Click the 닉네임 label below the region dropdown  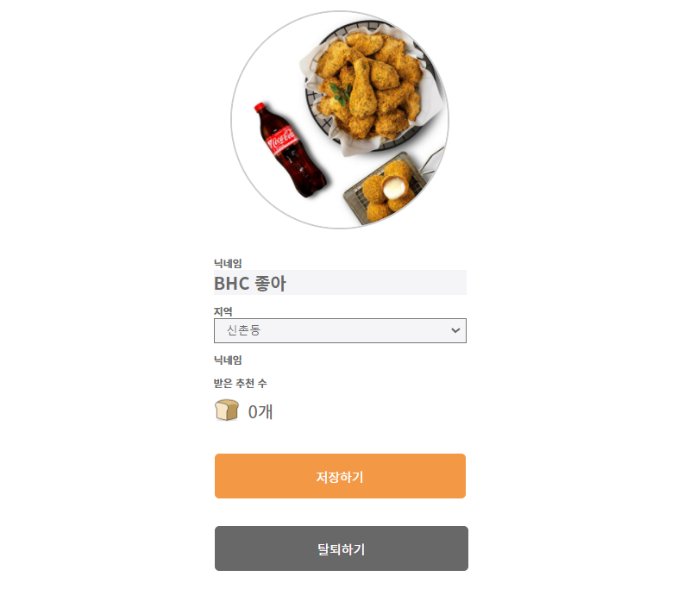pyautogui.click(x=228, y=360)
